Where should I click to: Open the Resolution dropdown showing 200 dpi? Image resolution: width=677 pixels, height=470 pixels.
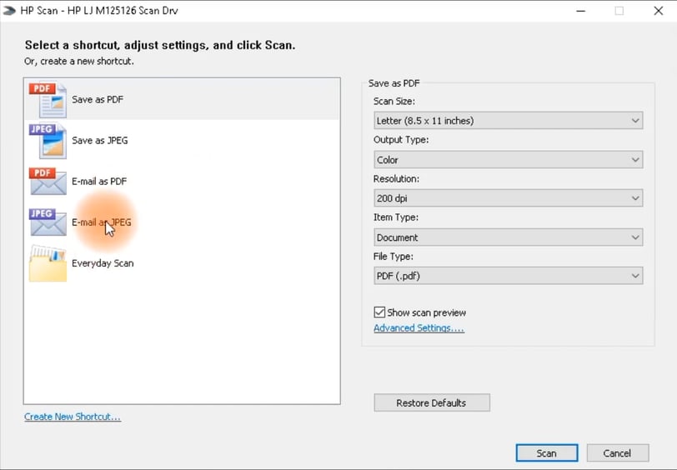(x=509, y=198)
